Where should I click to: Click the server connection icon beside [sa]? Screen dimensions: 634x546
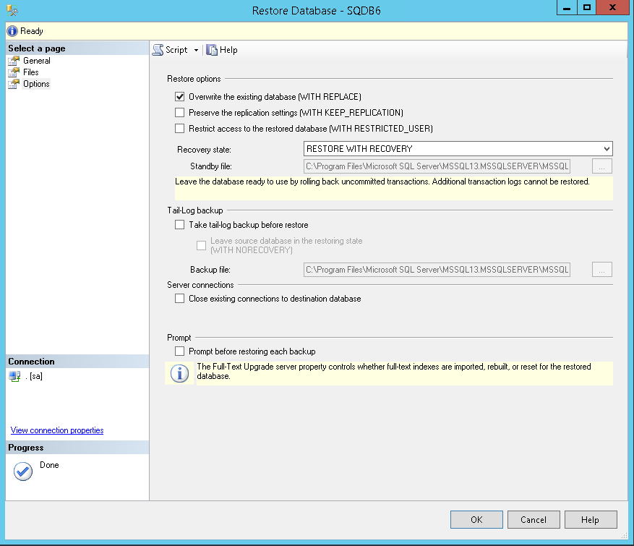(13, 375)
